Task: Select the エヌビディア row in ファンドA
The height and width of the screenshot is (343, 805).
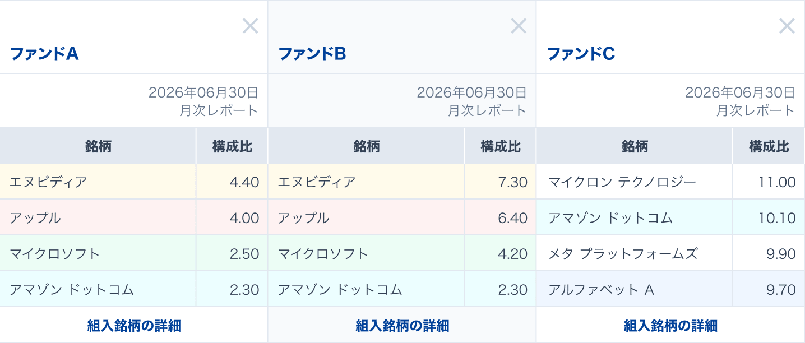Action: 134,182
